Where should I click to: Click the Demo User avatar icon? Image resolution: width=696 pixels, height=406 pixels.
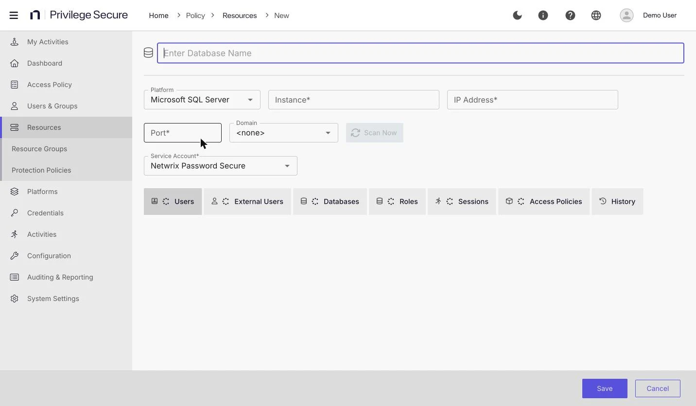[x=626, y=15]
